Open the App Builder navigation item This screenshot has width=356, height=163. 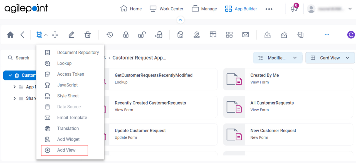(x=241, y=9)
